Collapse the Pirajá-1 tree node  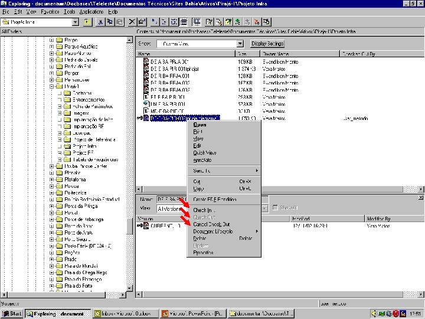pos(51,86)
